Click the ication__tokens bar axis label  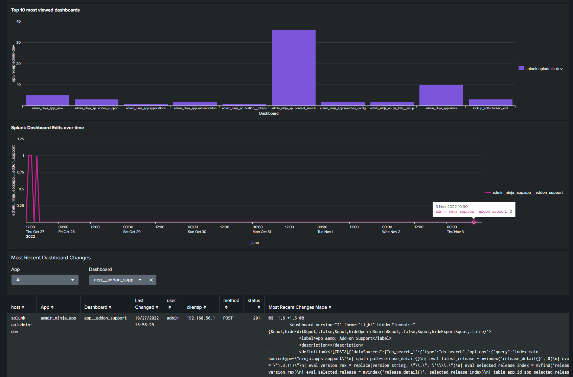coord(244,108)
